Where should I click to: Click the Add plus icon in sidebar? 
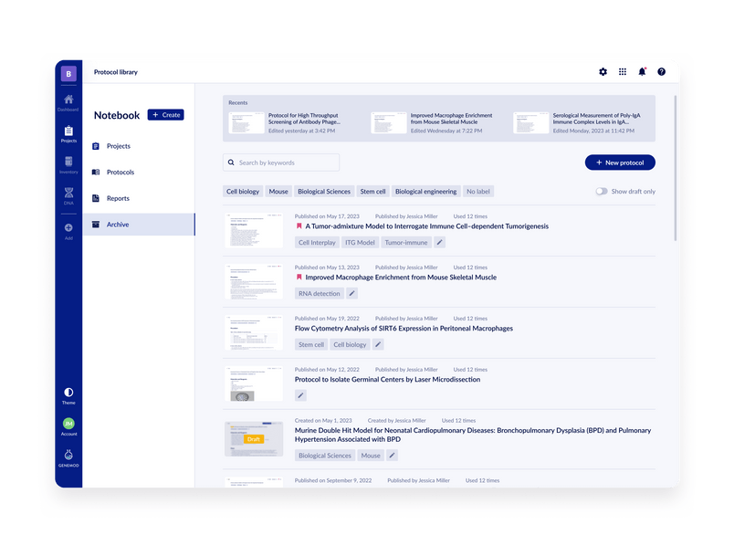tap(68, 228)
